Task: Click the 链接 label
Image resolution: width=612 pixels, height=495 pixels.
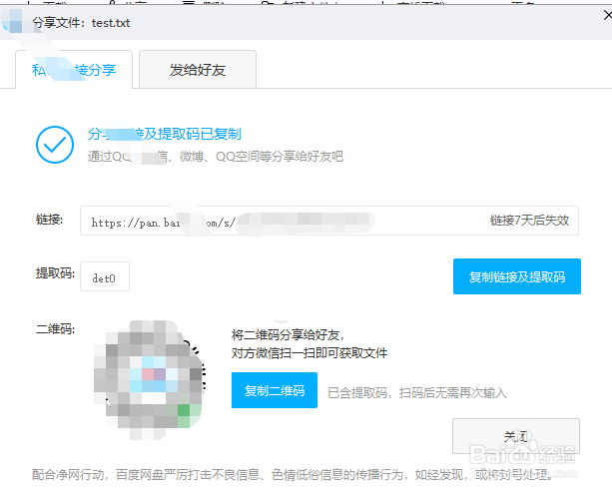Action: coord(49,220)
